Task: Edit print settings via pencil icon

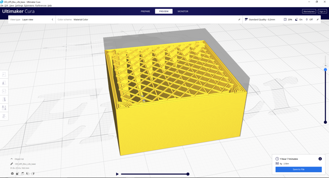Action: pyautogui.click(x=317, y=19)
